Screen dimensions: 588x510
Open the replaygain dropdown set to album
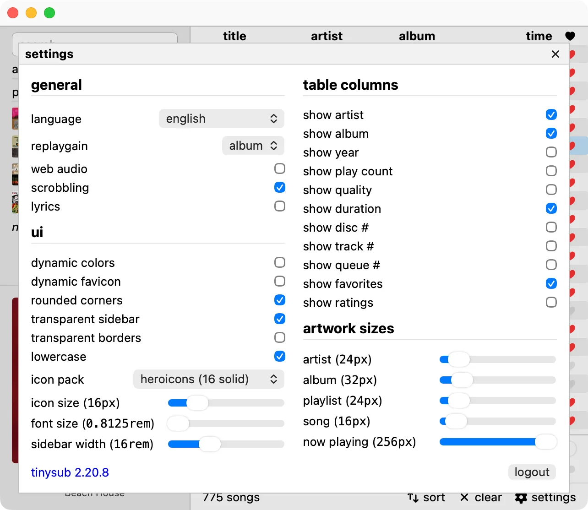tap(253, 146)
